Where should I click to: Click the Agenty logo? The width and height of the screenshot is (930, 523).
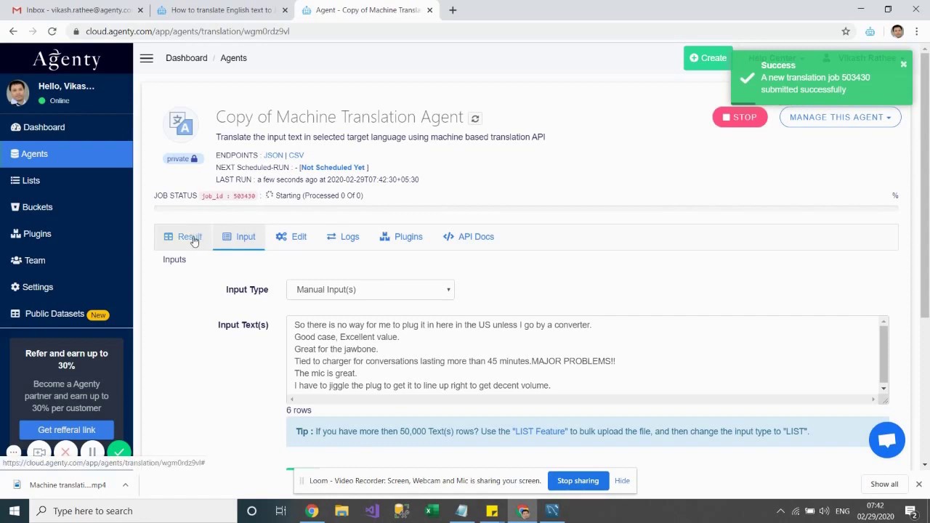click(x=66, y=60)
